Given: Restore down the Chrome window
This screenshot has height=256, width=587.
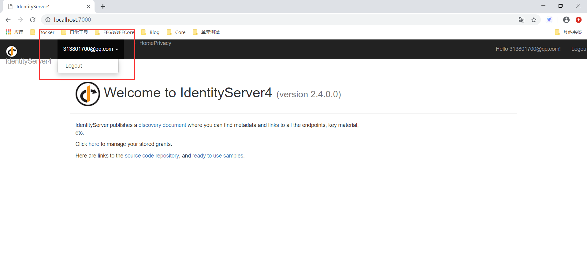Looking at the screenshot, I should (560, 6).
